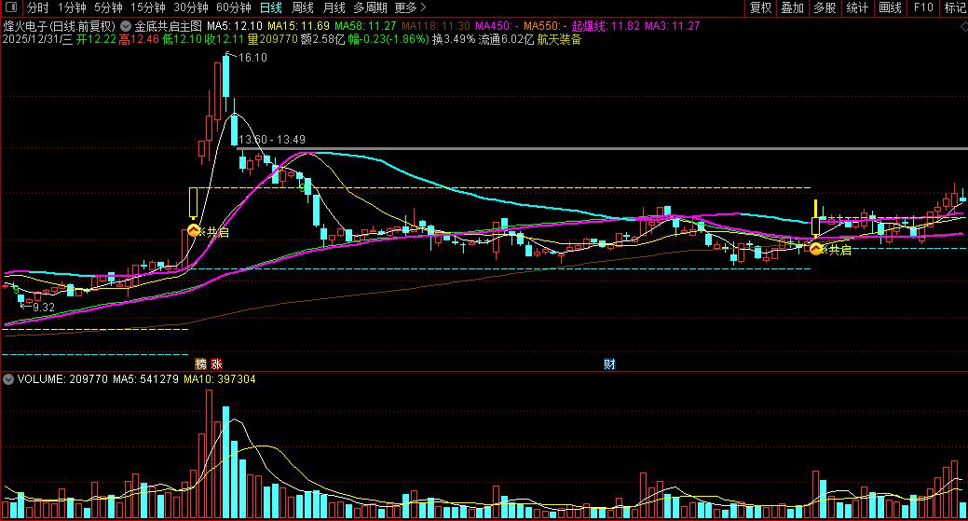Viewport: 968px width, 521px height.
Task: Click the 起爆线: 11.82 indicator value
Action: (606, 26)
